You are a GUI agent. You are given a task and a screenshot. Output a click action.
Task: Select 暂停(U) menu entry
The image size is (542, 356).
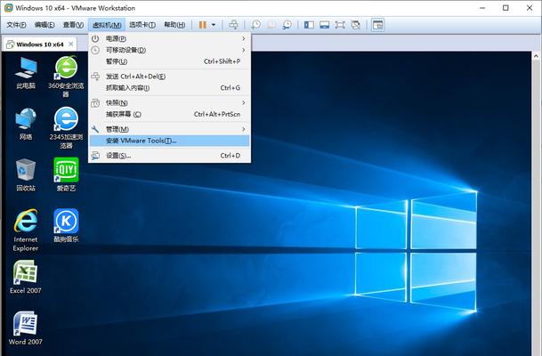point(169,61)
